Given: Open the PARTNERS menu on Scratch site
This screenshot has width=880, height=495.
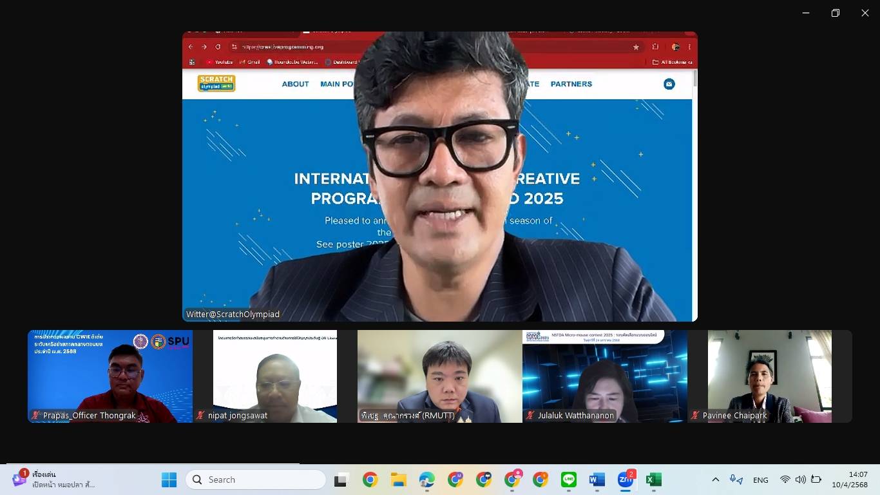Looking at the screenshot, I should point(571,84).
